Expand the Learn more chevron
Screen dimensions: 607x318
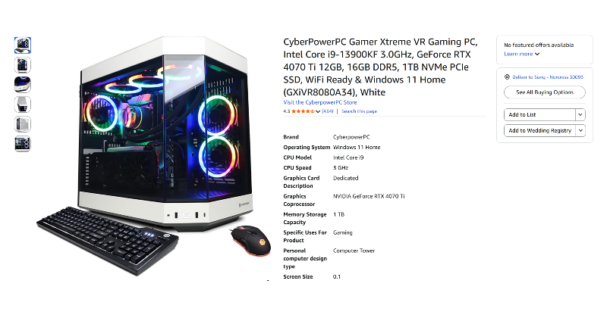point(537,54)
